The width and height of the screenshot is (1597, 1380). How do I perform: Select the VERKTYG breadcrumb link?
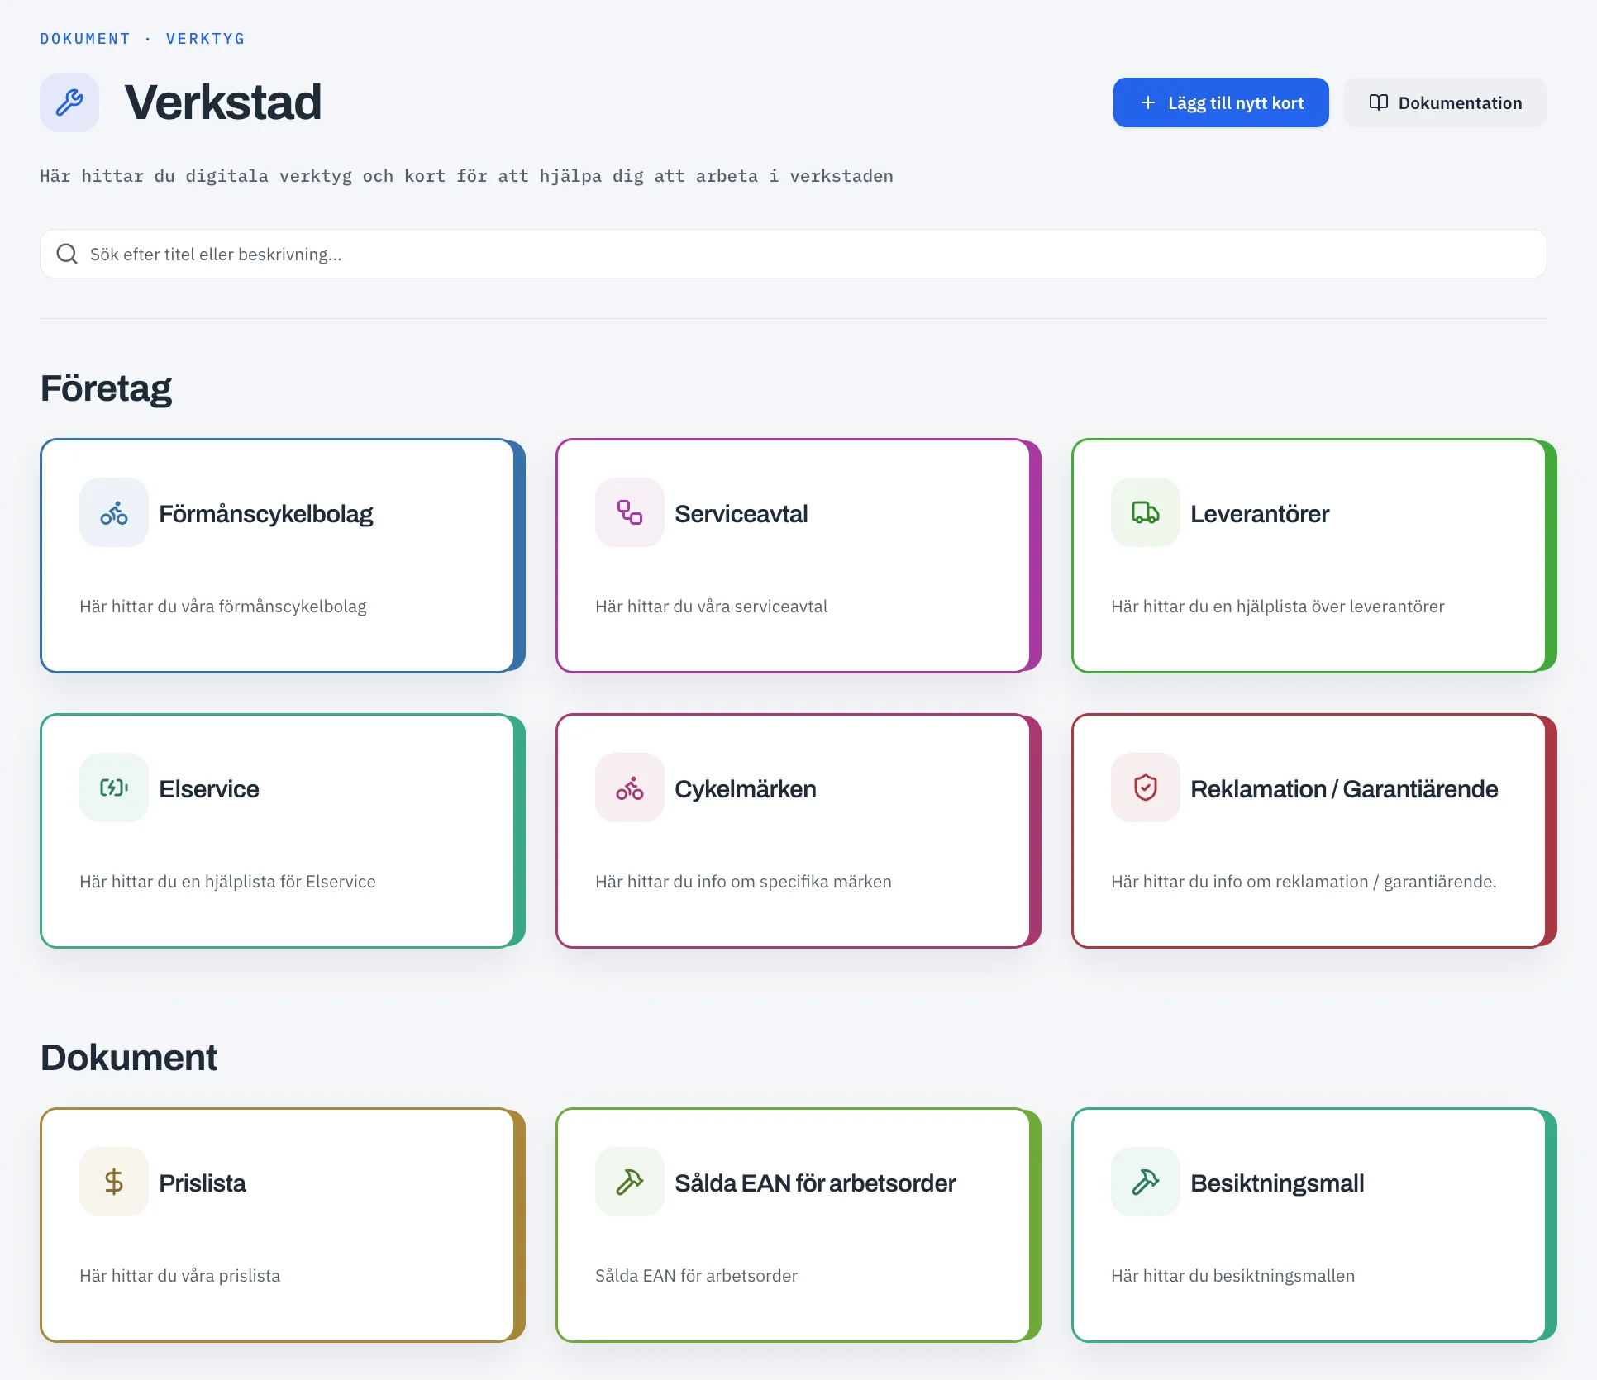click(x=205, y=39)
